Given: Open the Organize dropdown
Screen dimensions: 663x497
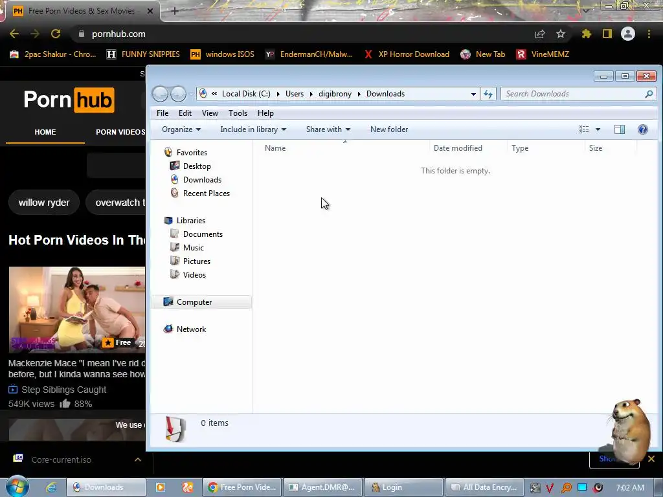Looking at the screenshot, I should pos(181,129).
